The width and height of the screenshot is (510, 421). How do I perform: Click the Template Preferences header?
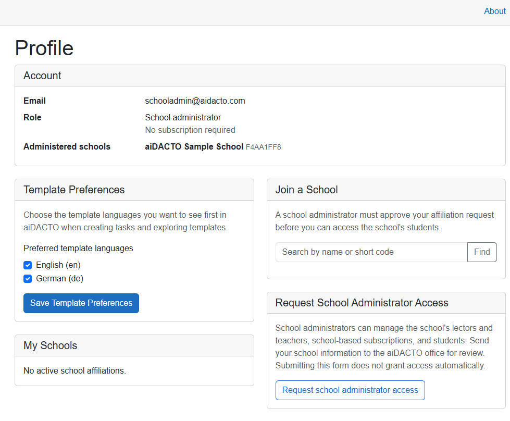coord(134,190)
